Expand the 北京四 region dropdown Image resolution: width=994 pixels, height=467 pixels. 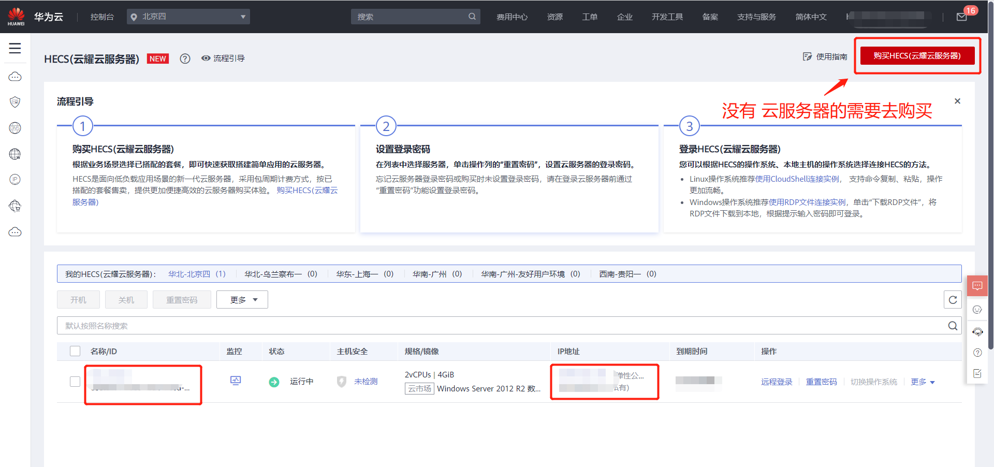188,17
